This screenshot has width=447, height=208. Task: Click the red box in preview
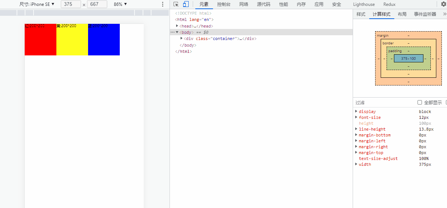pyautogui.click(x=41, y=40)
